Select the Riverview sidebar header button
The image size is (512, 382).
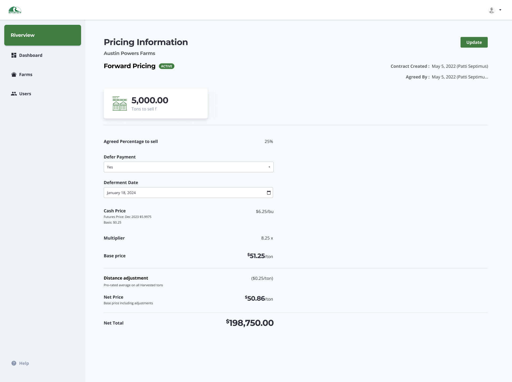[x=43, y=35]
